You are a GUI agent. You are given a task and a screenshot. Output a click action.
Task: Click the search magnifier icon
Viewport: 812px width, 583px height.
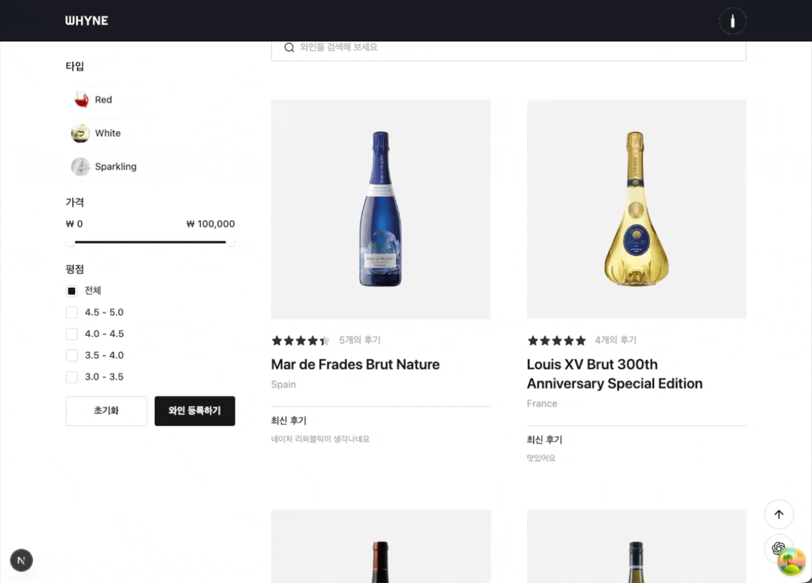[289, 48]
